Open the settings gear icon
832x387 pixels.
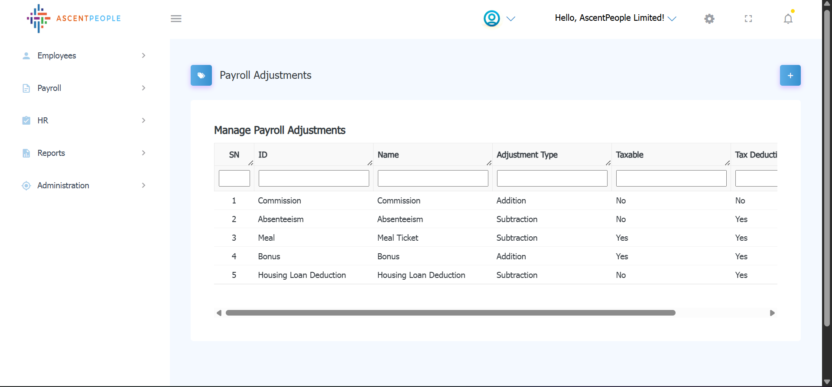coord(709,19)
